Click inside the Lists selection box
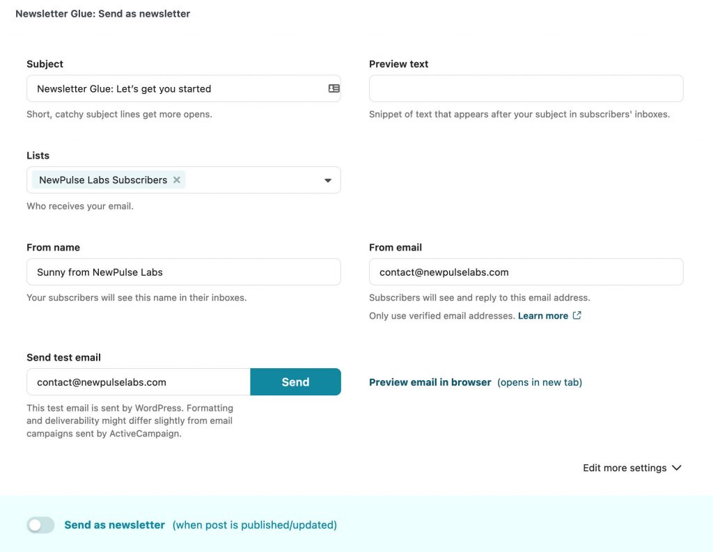The height and width of the screenshot is (552, 713). point(251,180)
